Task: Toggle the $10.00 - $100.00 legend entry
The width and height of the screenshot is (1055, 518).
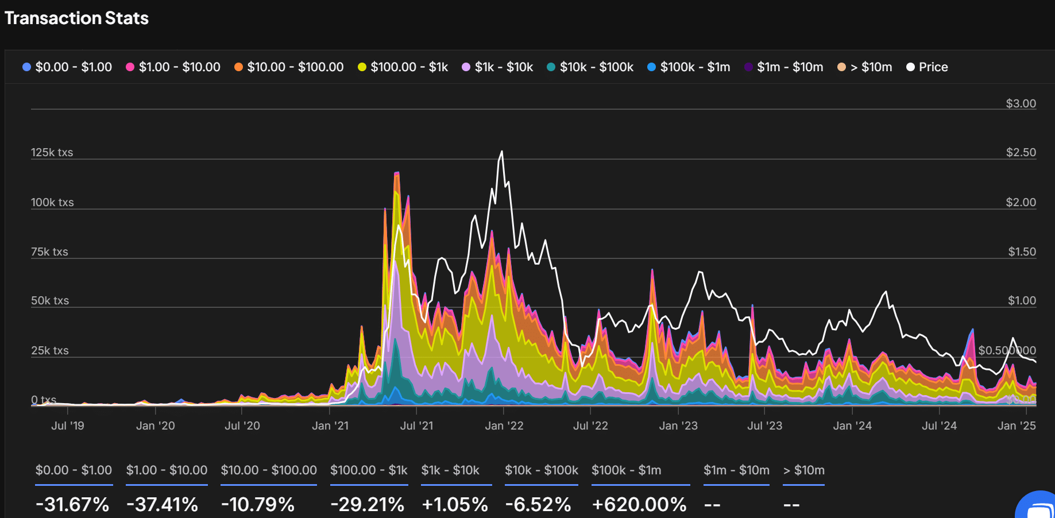Action: click(x=289, y=67)
